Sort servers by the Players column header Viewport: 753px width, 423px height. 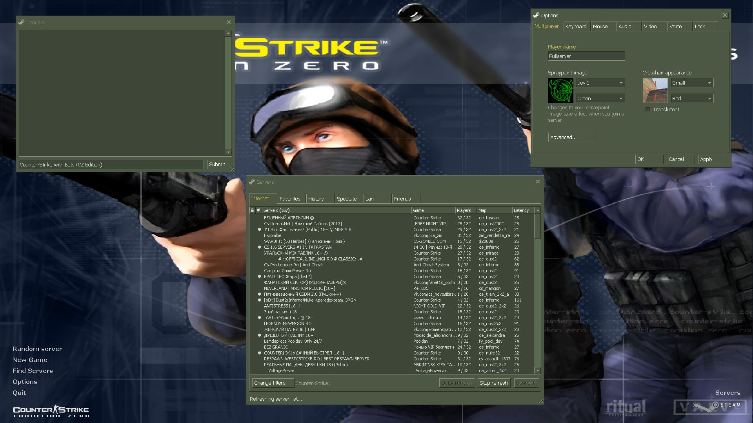coord(466,210)
